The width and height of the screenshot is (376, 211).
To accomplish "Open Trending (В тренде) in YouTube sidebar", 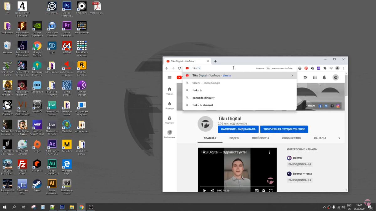I will [x=170, y=105].
